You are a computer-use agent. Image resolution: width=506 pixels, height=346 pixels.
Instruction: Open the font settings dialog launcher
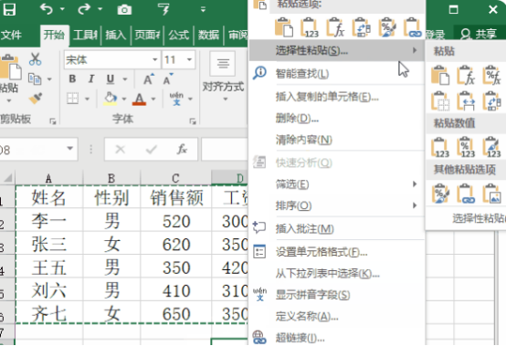[193, 121]
